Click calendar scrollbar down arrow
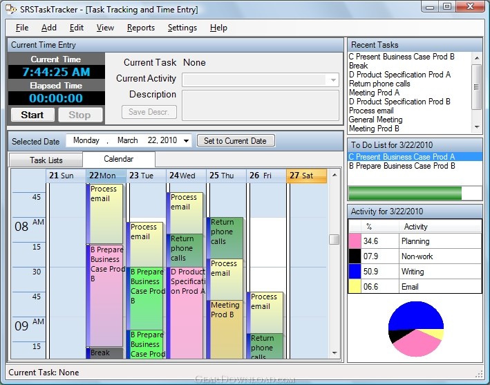Viewport: 490px width, 385px height. (334, 353)
